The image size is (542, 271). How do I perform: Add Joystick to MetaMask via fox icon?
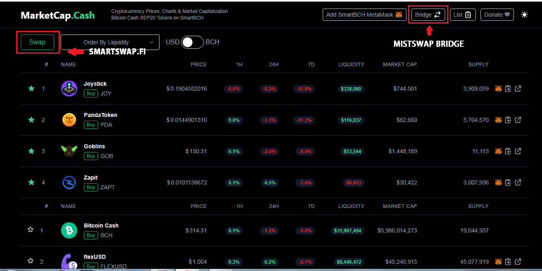tap(498, 89)
